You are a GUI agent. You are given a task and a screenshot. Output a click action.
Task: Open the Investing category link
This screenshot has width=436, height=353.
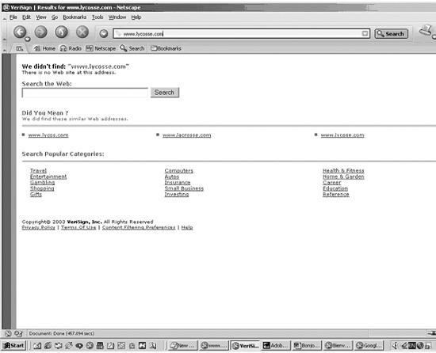tap(177, 194)
